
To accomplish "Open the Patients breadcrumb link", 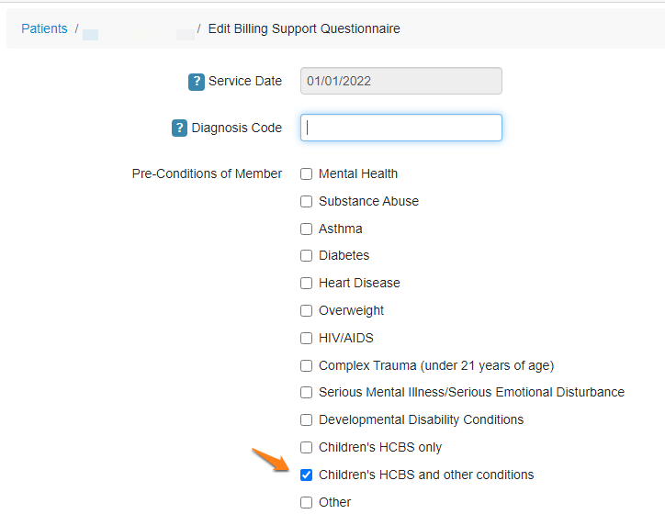I will (x=44, y=28).
